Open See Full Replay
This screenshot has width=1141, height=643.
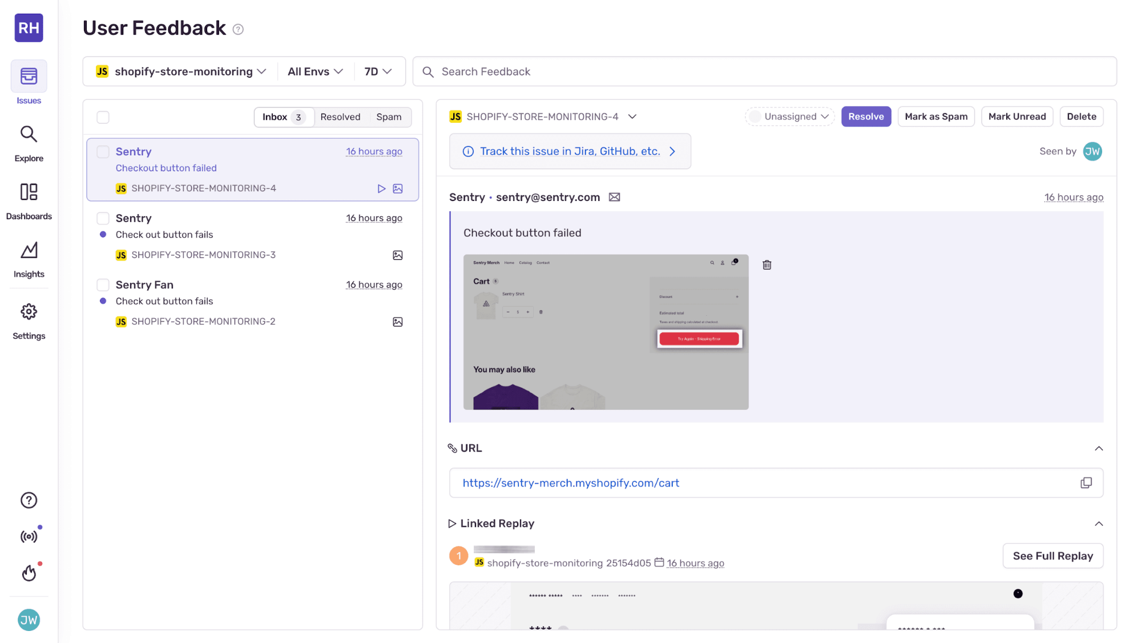[1052, 555]
